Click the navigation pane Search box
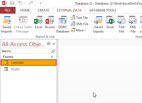Viewport: 142px width, 103px height. 26,51
